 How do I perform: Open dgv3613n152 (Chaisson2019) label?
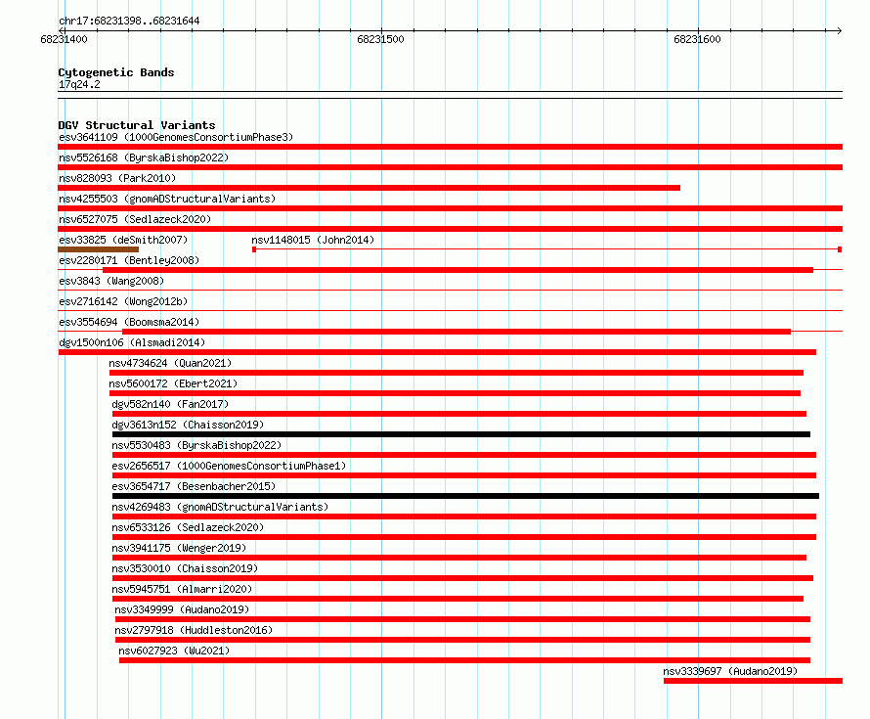coord(188,425)
